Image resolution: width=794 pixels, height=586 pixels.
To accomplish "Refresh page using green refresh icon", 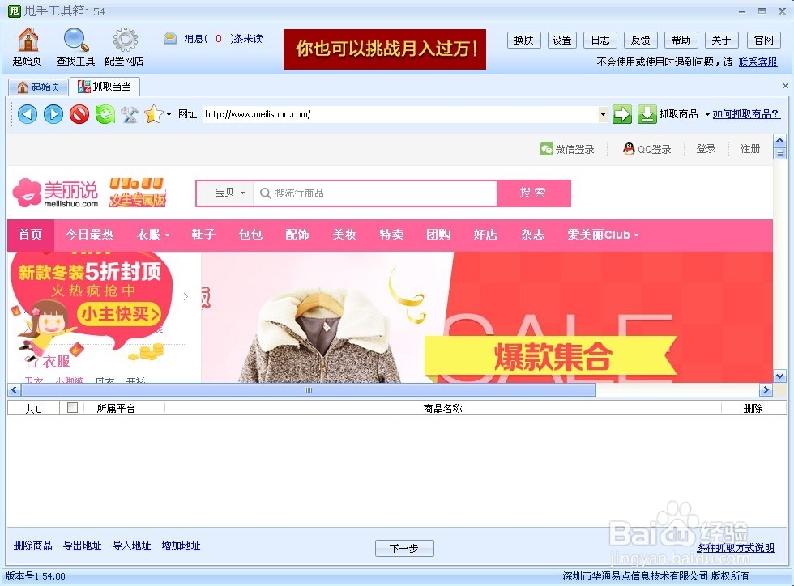I will [105, 113].
